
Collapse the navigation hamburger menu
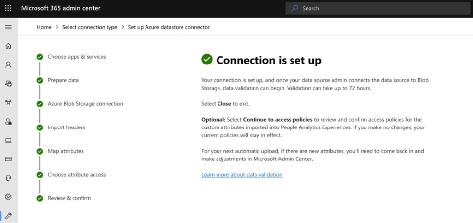point(8,27)
